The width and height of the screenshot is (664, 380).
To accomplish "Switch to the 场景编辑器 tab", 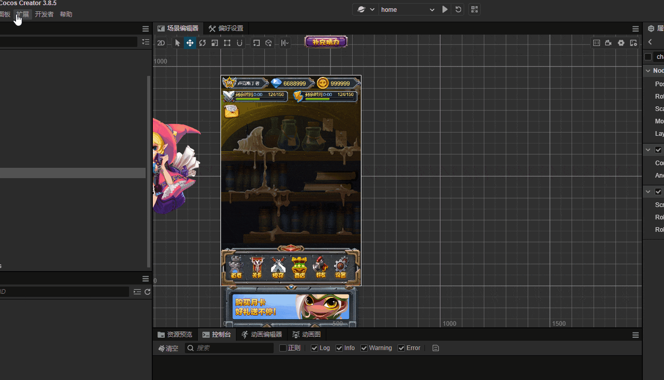I will point(178,28).
